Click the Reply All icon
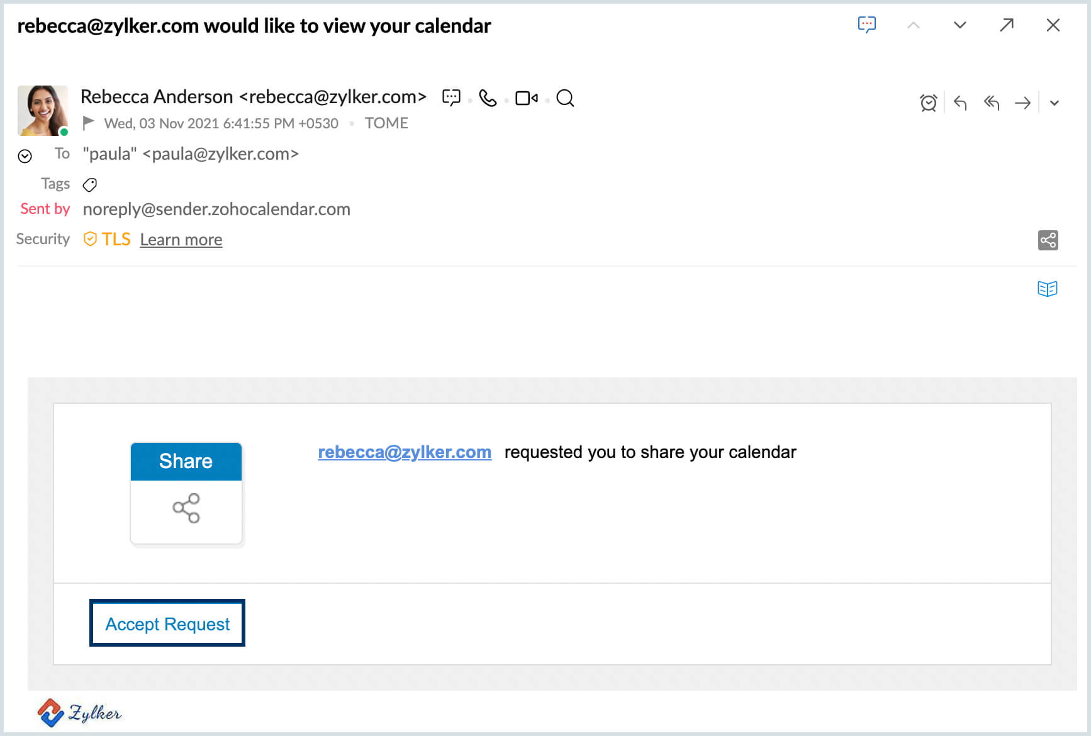 pos(992,103)
